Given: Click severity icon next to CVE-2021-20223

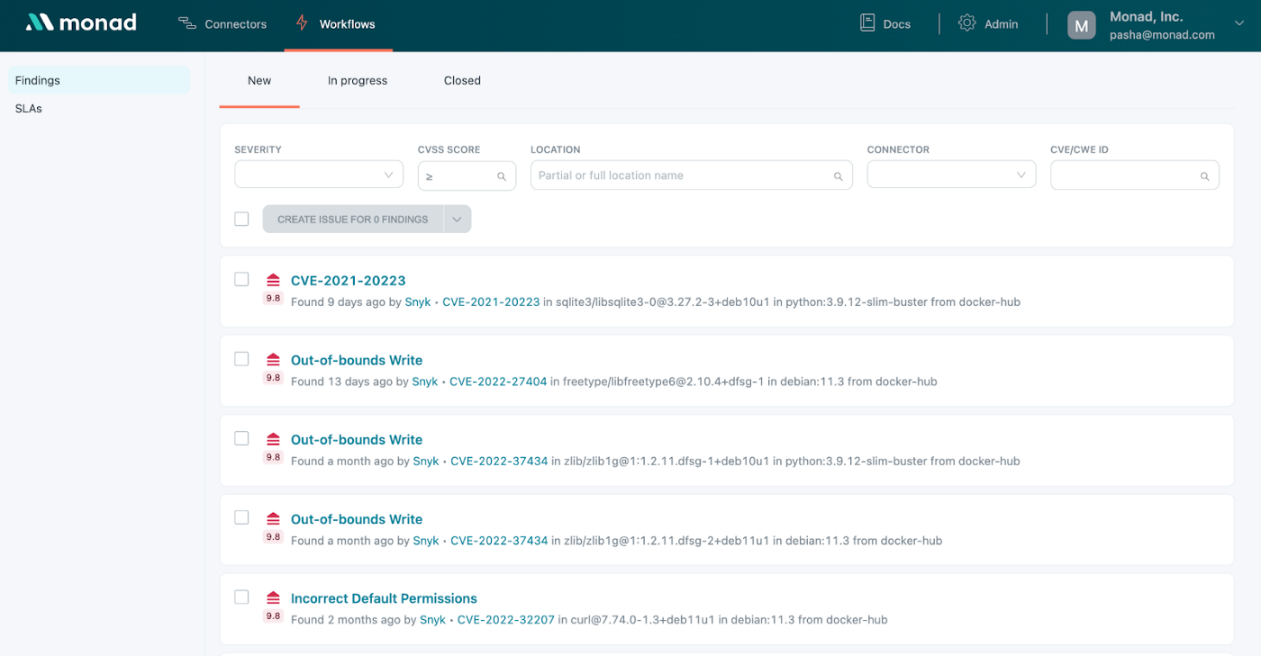Looking at the screenshot, I should click(273, 281).
